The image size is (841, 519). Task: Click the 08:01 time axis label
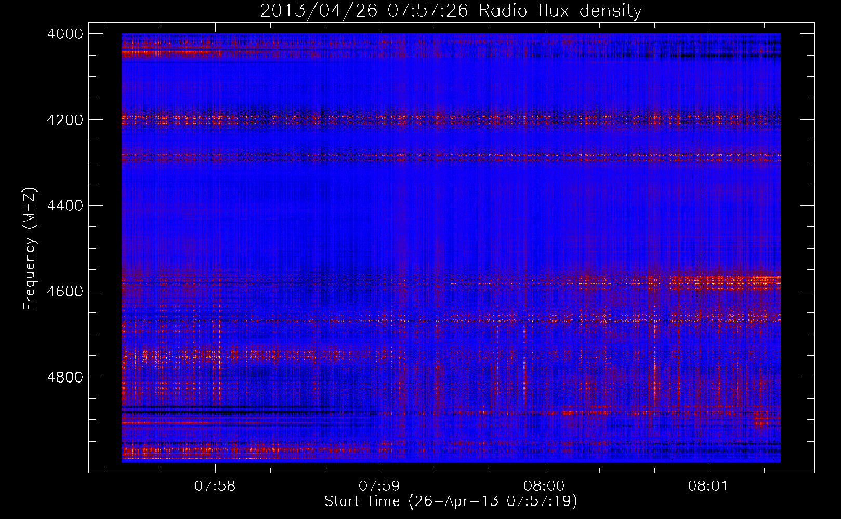pos(708,486)
